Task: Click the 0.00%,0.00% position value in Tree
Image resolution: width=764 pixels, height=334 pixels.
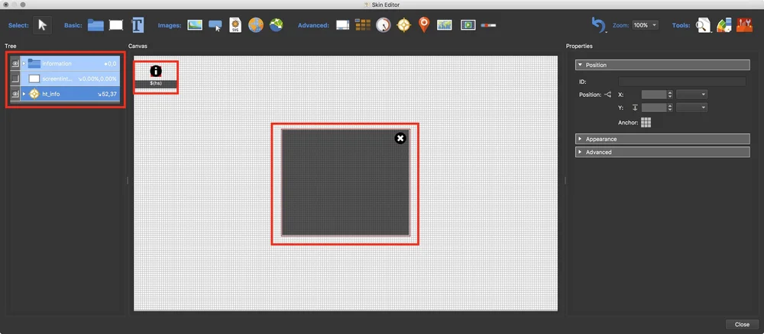Action: pos(98,79)
